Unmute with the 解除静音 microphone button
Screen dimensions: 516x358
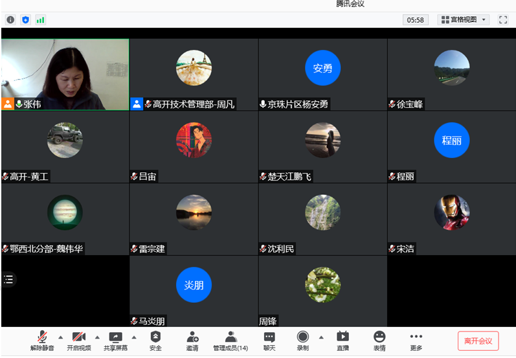pyautogui.click(x=42, y=341)
